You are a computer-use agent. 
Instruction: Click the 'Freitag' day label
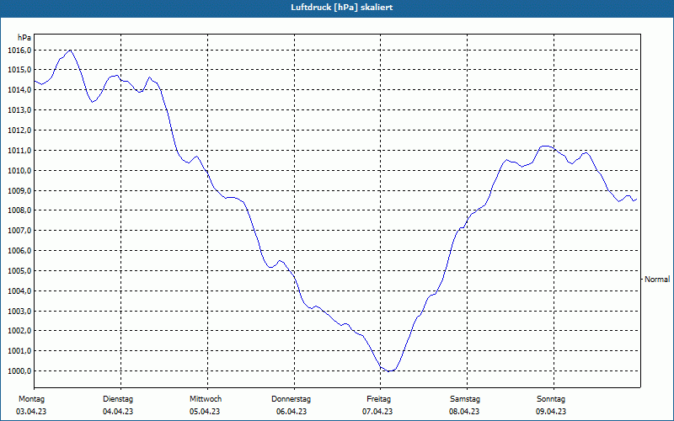378,399
